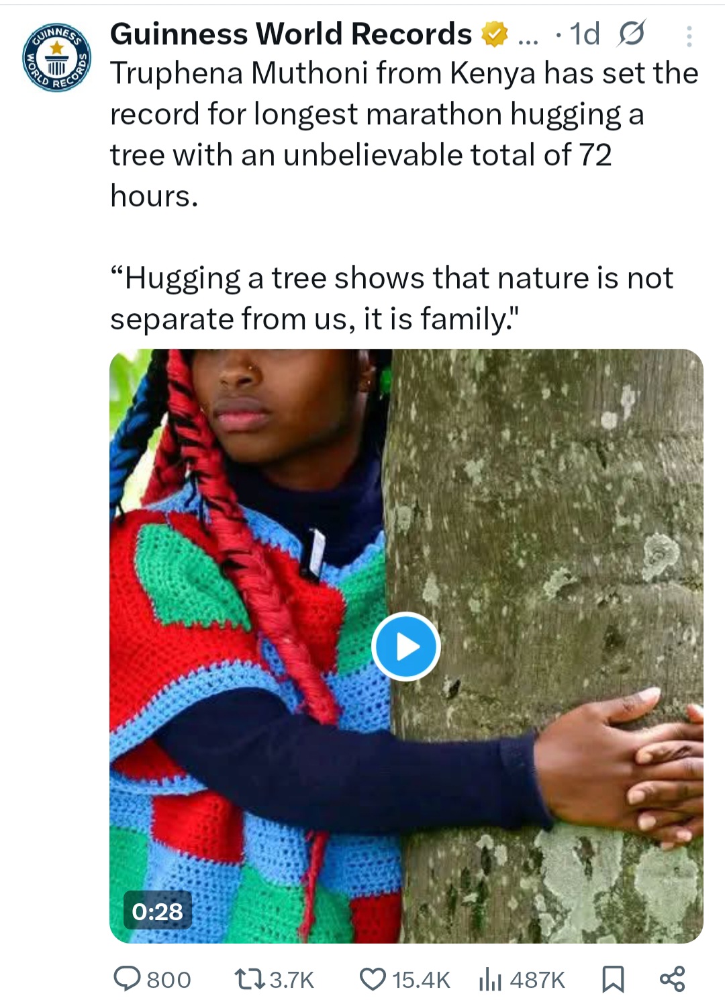
Task: Click the gold verified badge
Action: pos(494,34)
